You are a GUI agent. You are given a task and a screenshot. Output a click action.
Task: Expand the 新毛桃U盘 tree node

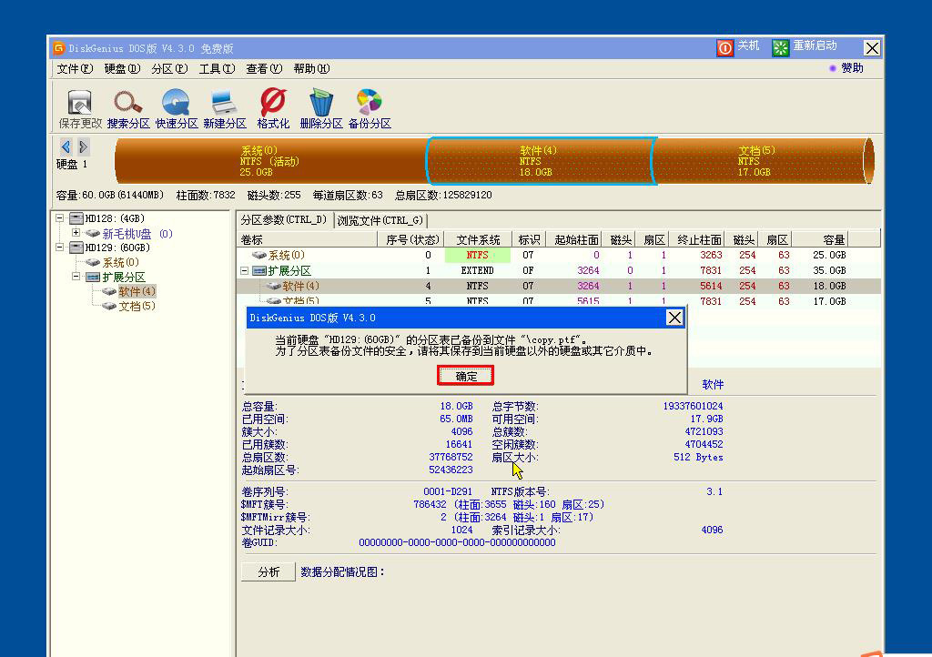pyautogui.click(x=76, y=233)
